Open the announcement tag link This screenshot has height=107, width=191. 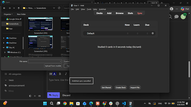[17, 85]
